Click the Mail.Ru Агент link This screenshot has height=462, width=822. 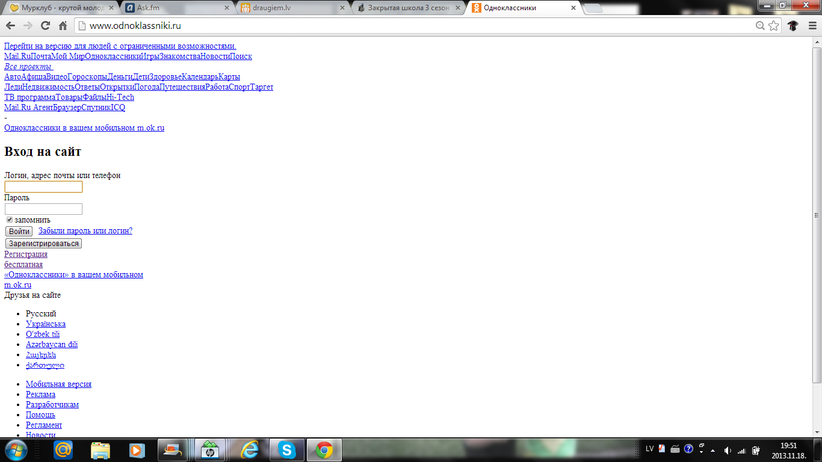pyautogui.click(x=28, y=108)
